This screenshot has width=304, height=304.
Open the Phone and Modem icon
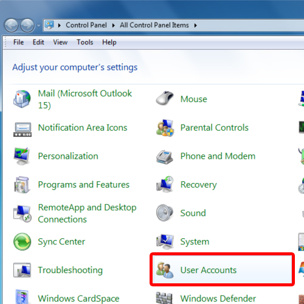coord(165,157)
